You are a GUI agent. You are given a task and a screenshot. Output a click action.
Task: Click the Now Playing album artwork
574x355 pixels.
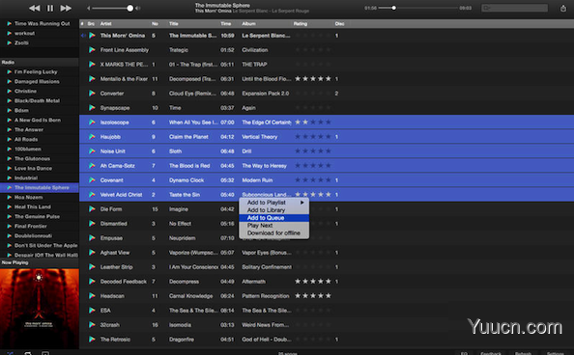point(40,308)
